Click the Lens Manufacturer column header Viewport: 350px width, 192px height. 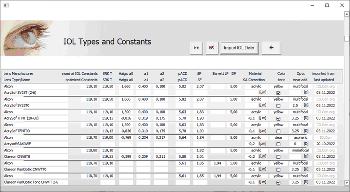tap(19, 73)
